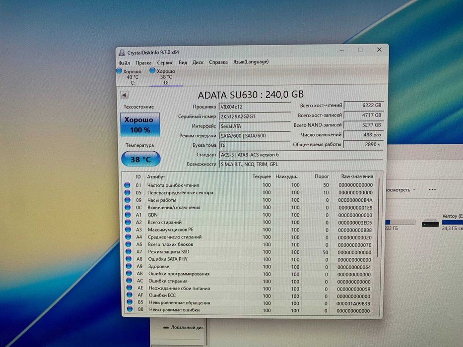Click the status orb for Всего плохих блоков
This screenshot has height=347, width=463.
tap(129, 244)
